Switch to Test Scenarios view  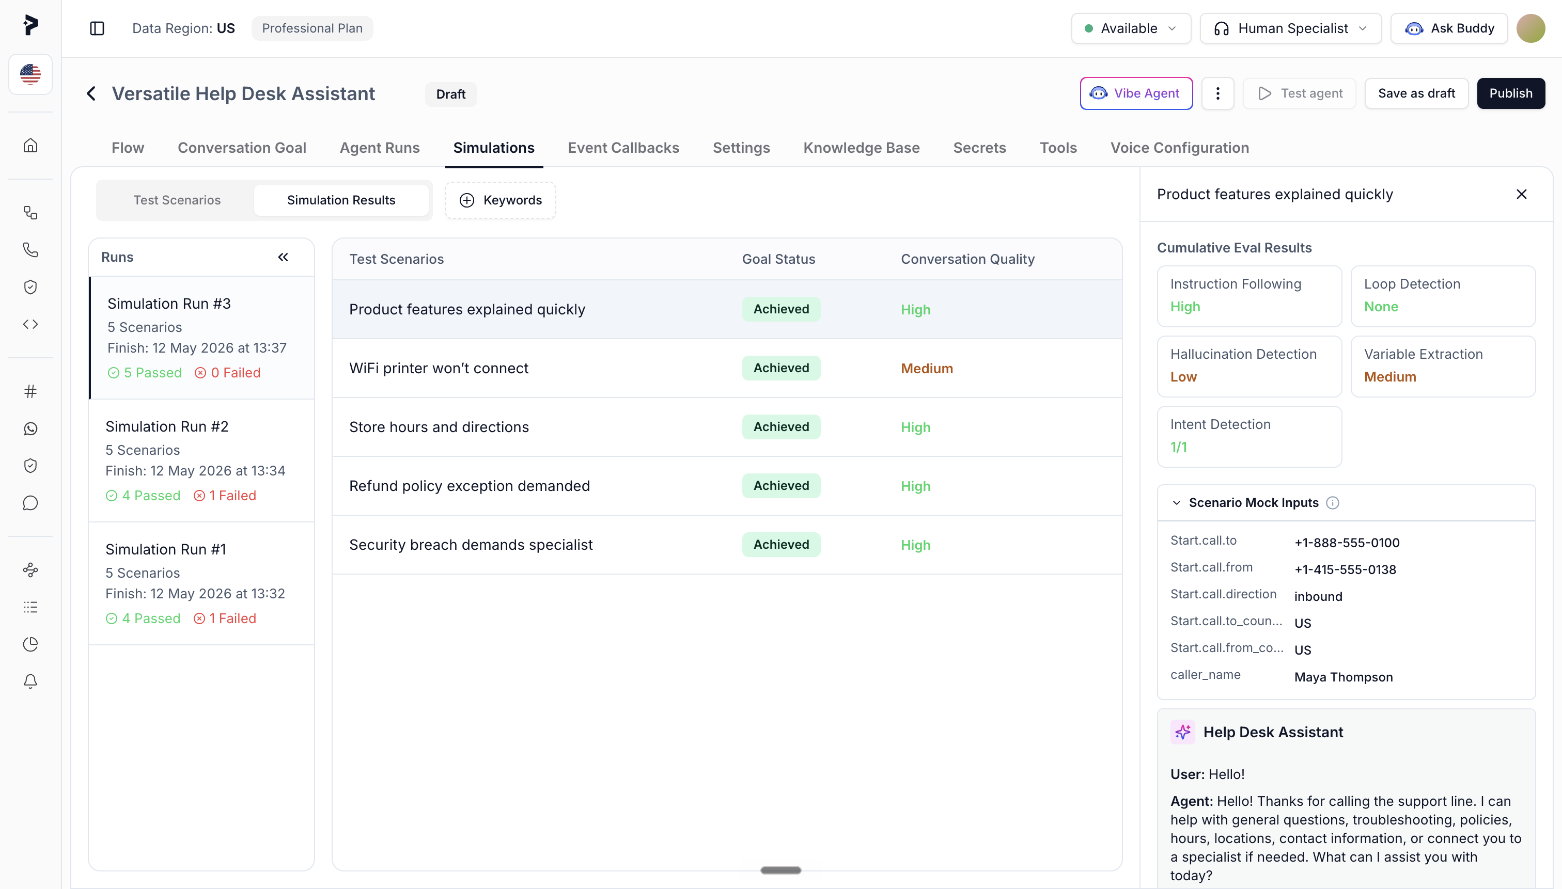[177, 200]
